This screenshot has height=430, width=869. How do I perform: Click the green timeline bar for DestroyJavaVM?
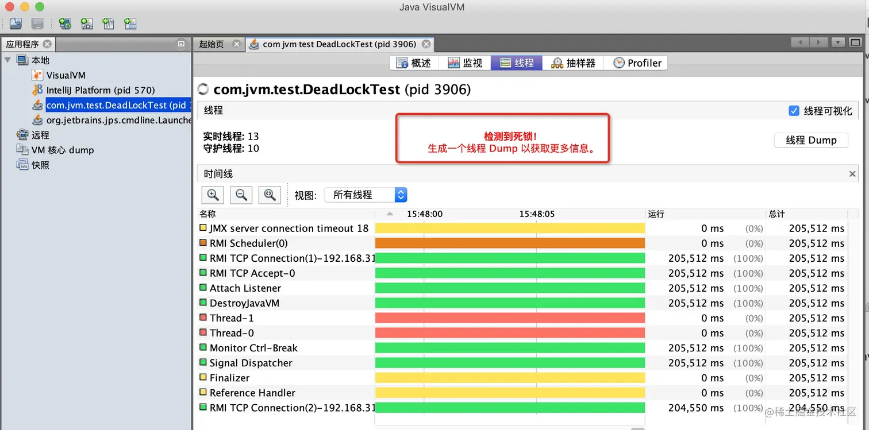click(x=510, y=303)
